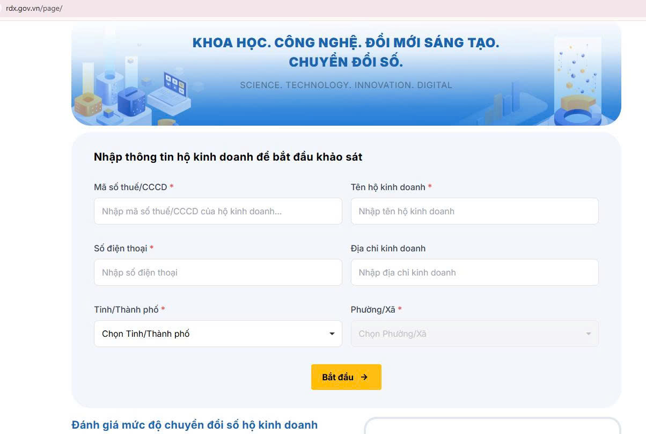The image size is (646, 434).
Task: Click the Nhập địa chỉ kinh doanh field
Action: point(474,272)
